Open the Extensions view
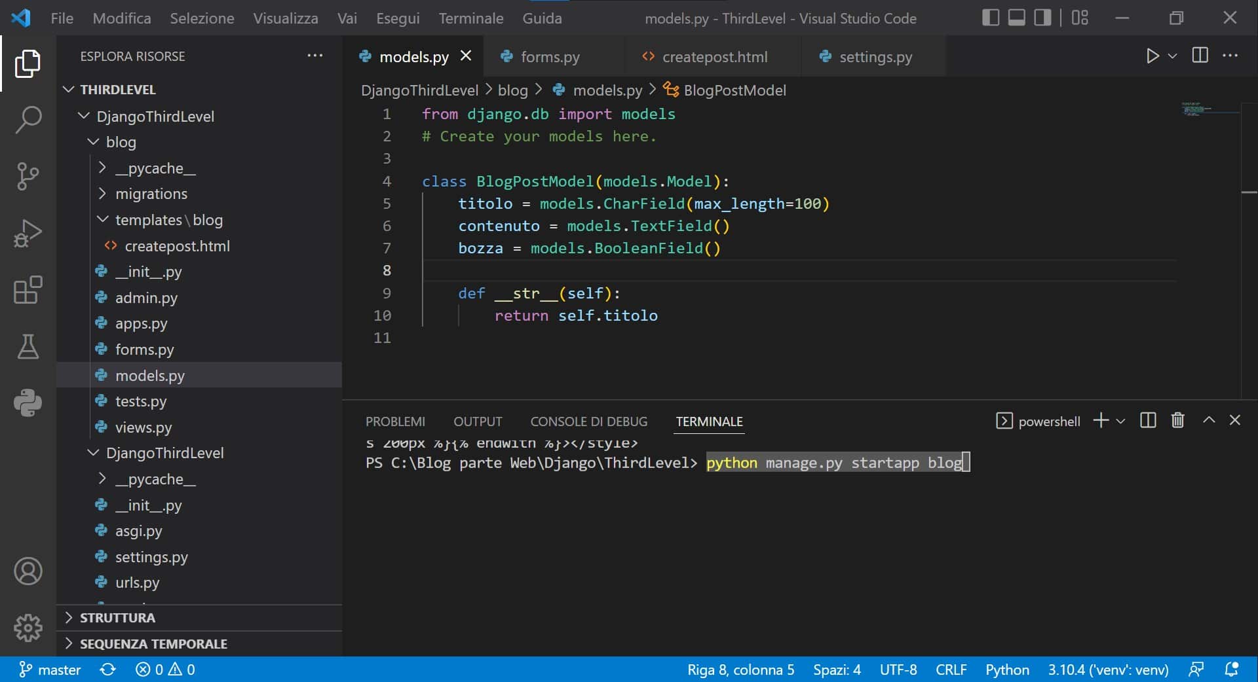Viewport: 1258px width, 682px height. 28,289
